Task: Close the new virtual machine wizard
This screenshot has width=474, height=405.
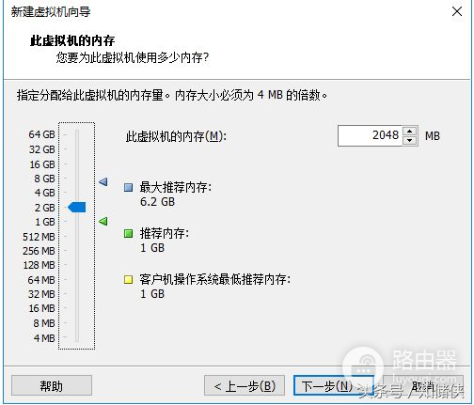Action: click(457, 11)
